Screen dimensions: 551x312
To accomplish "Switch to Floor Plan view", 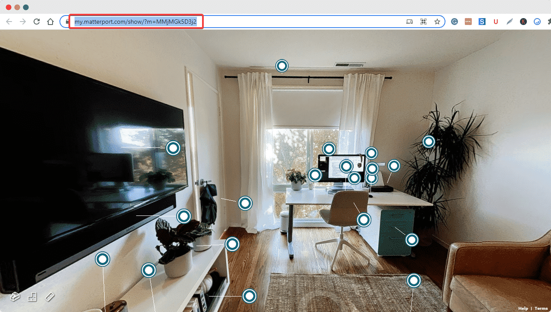I will 32,296.
